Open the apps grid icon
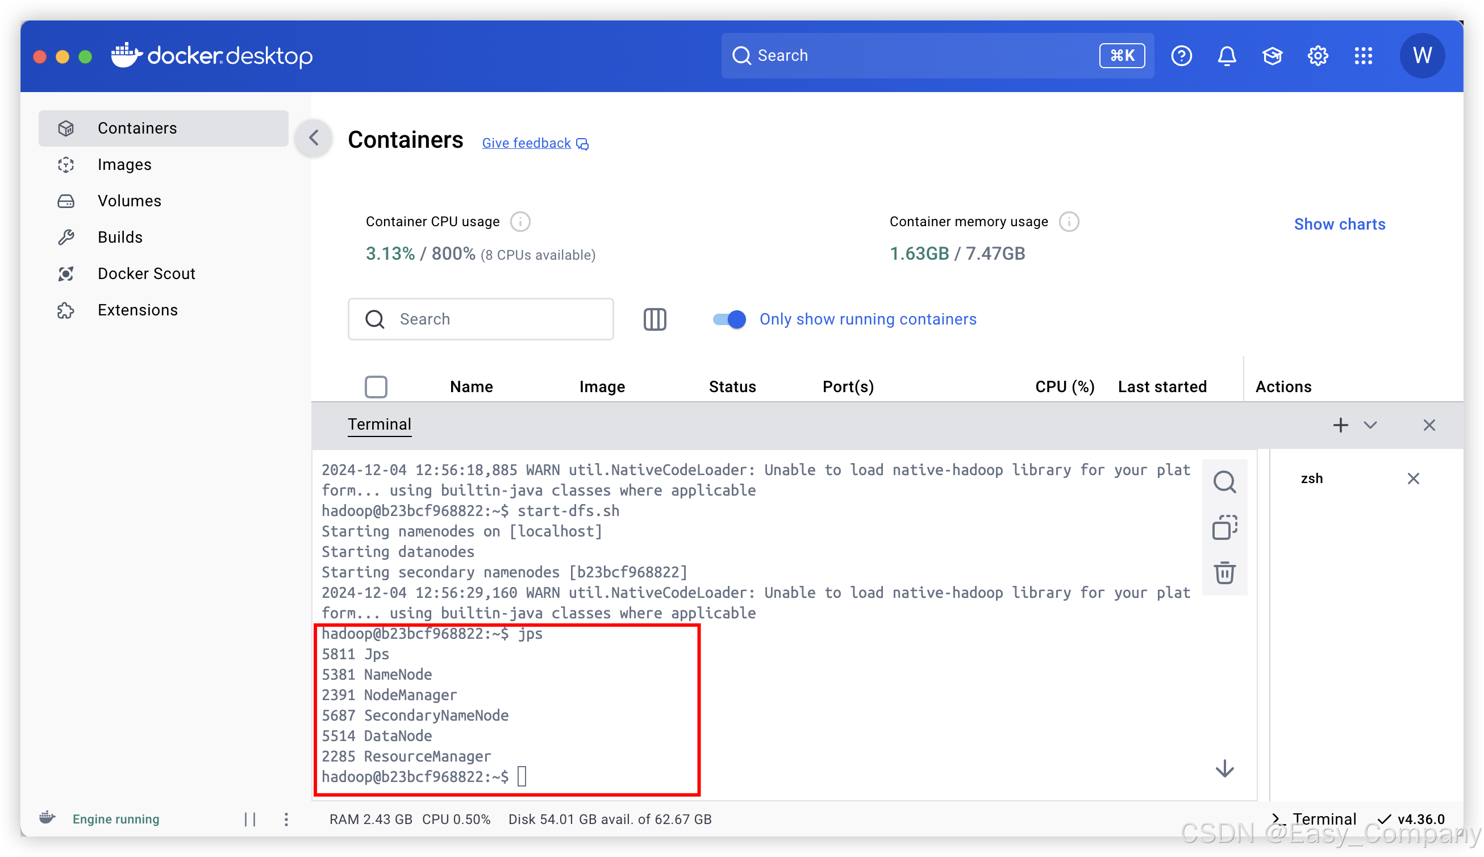Screen dimensions: 1484x857 (1363, 55)
